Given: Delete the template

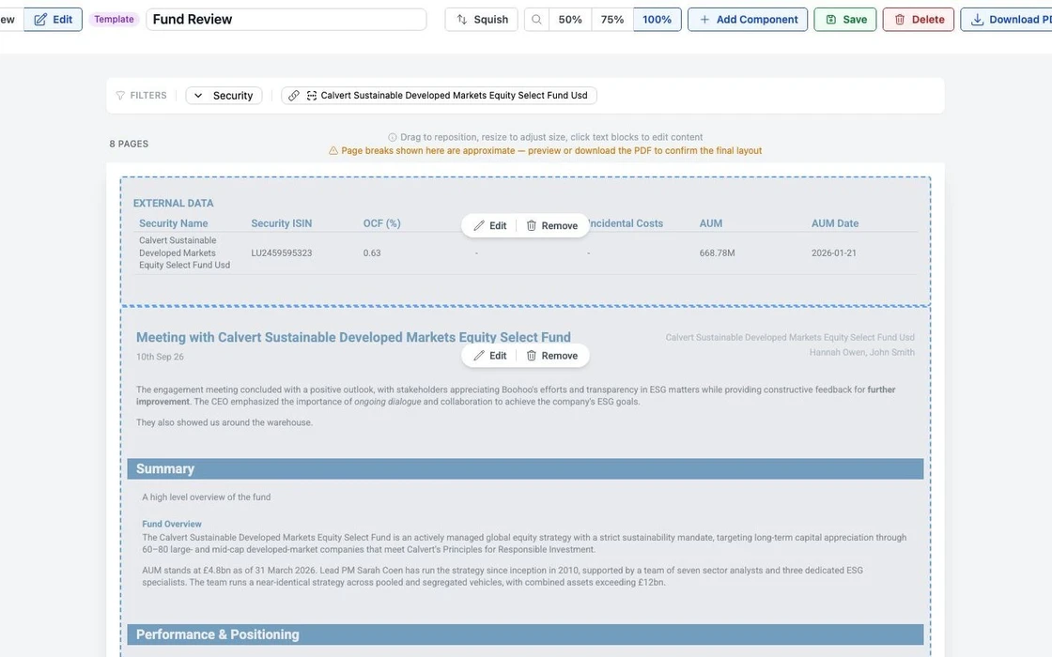Looking at the screenshot, I should coord(919,20).
